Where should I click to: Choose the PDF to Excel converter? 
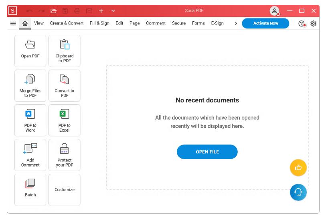click(x=65, y=120)
